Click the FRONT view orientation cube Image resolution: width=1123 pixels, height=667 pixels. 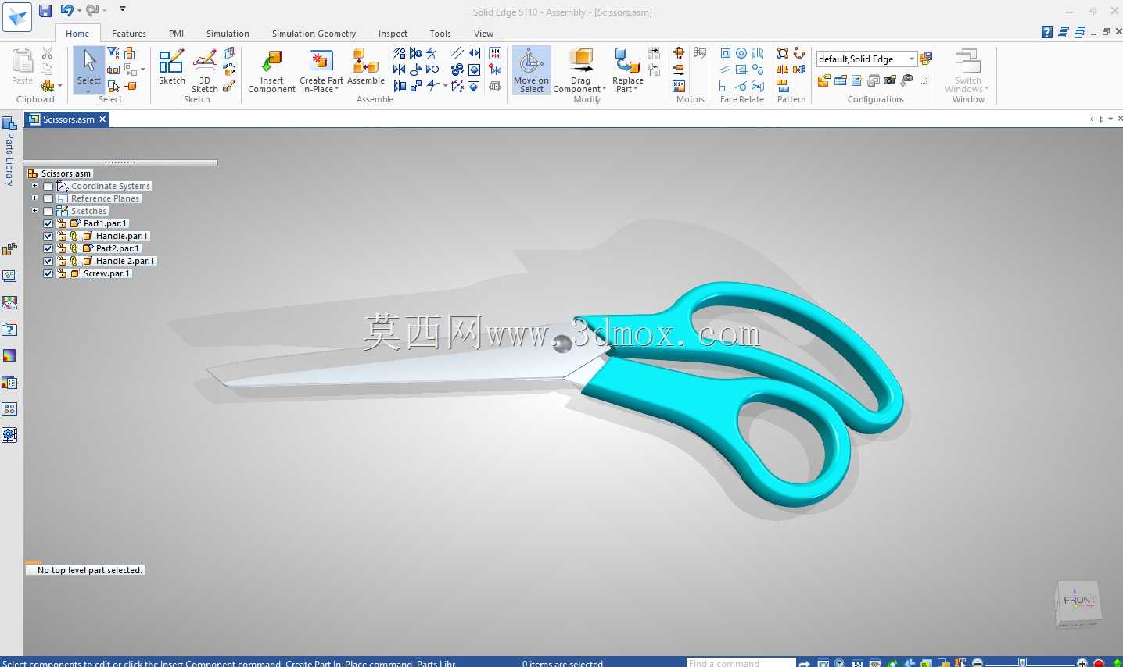click(1078, 603)
